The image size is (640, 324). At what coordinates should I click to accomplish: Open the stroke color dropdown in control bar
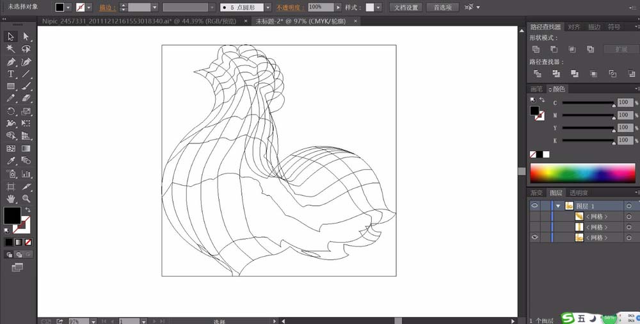88,7
